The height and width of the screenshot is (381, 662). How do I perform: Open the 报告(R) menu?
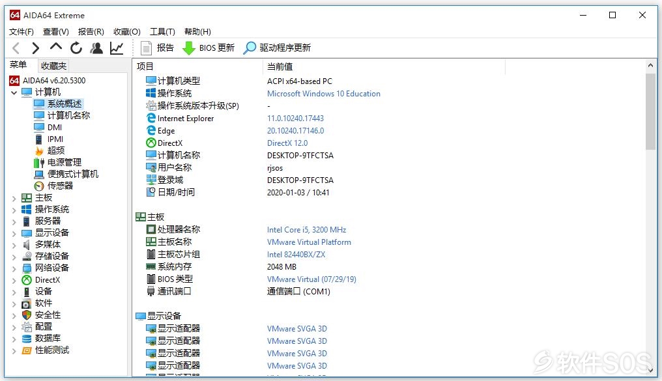pyautogui.click(x=91, y=32)
